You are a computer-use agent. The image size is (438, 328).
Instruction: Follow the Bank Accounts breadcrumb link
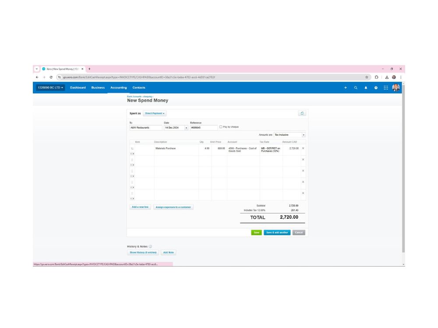[134, 97]
